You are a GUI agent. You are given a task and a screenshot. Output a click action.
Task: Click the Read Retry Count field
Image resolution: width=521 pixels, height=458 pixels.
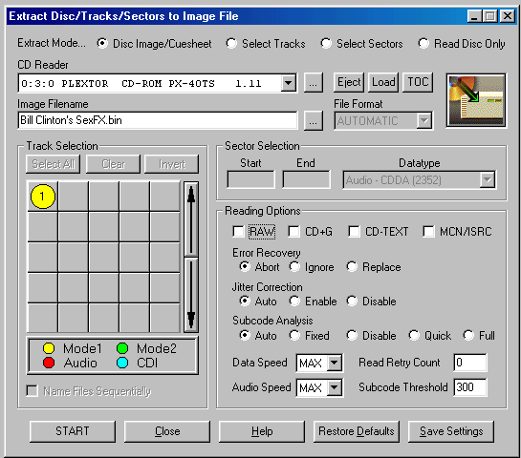tap(470, 363)
